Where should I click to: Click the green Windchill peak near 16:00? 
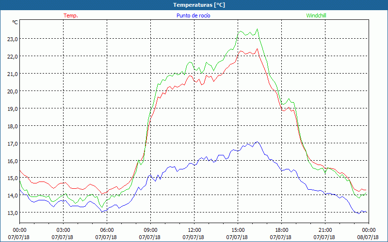258,29
